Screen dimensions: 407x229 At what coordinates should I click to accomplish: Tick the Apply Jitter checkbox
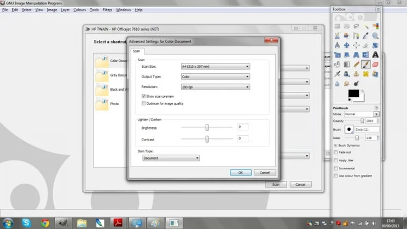tap(336, 161)
